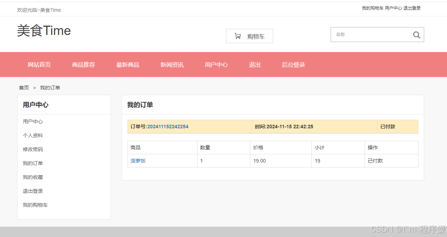The width and height of the screenshot is (447, 237).
Task: Click the 美食Time site logo
Action: click(x=44, y=31)
